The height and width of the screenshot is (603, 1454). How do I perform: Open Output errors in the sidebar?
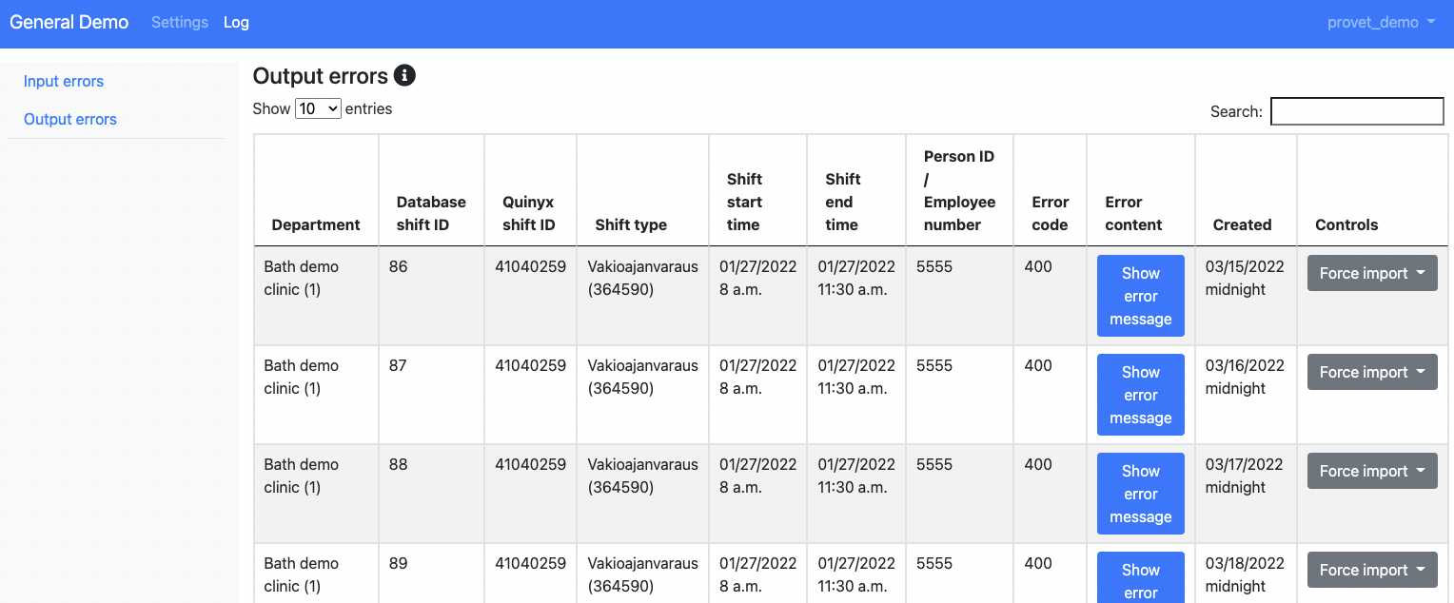(x=70, y=119)
